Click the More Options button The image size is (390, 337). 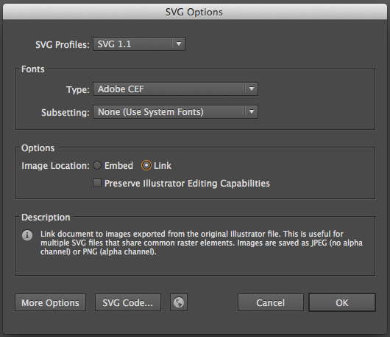pyautogui.click(x=50, y=302)
